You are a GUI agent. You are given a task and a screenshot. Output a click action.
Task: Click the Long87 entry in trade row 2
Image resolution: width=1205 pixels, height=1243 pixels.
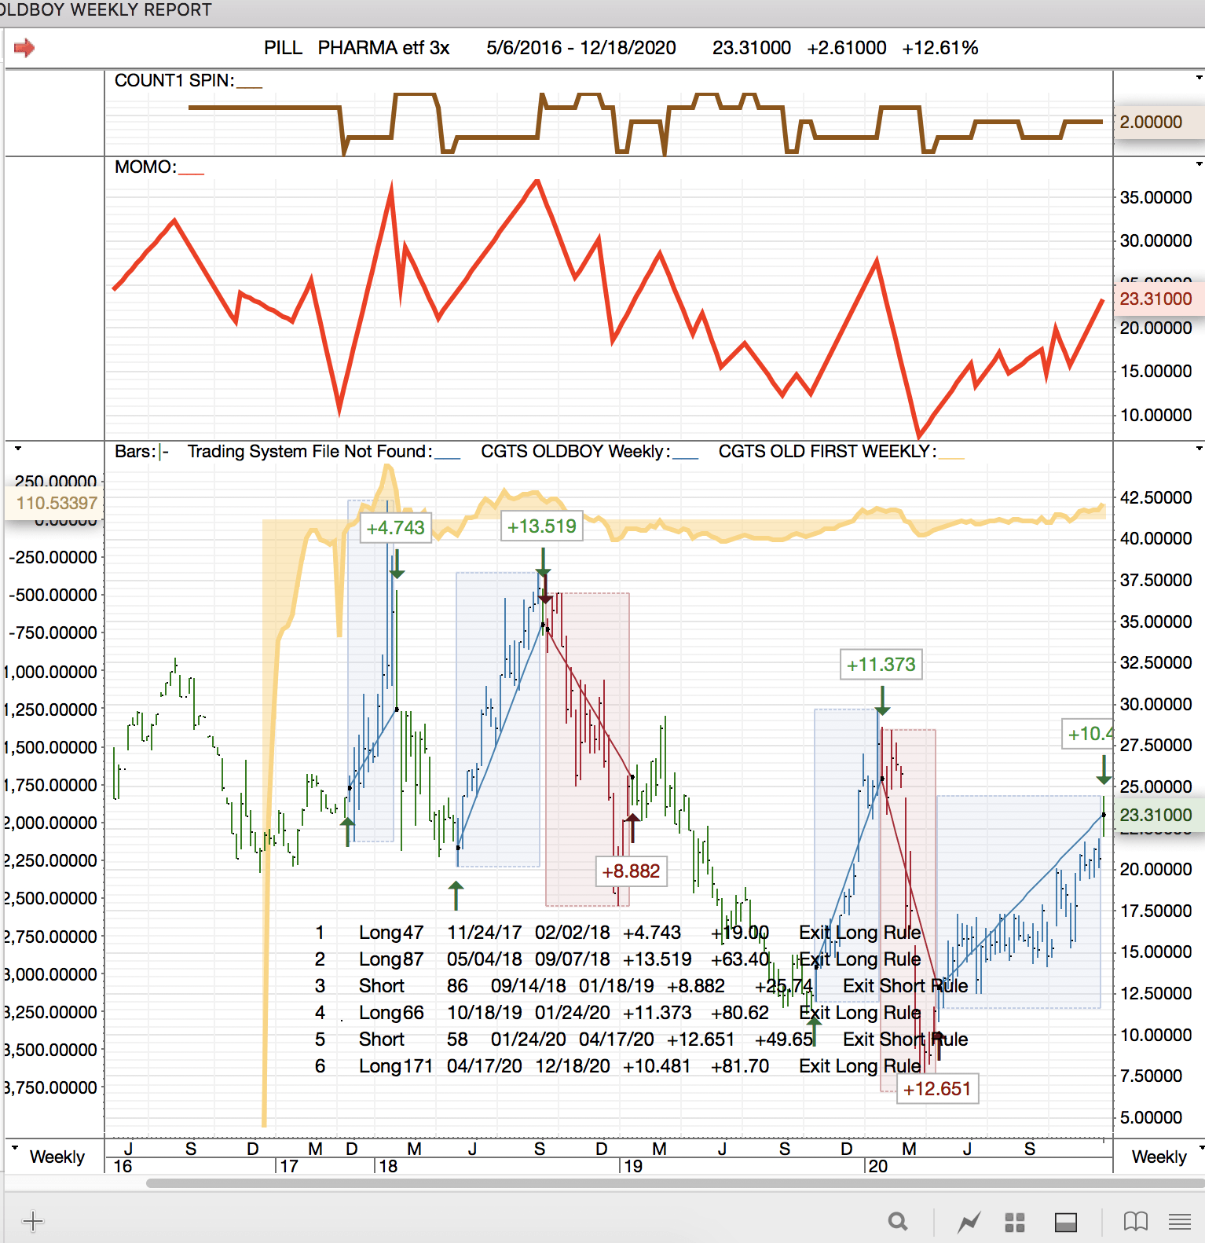(391, 959)
